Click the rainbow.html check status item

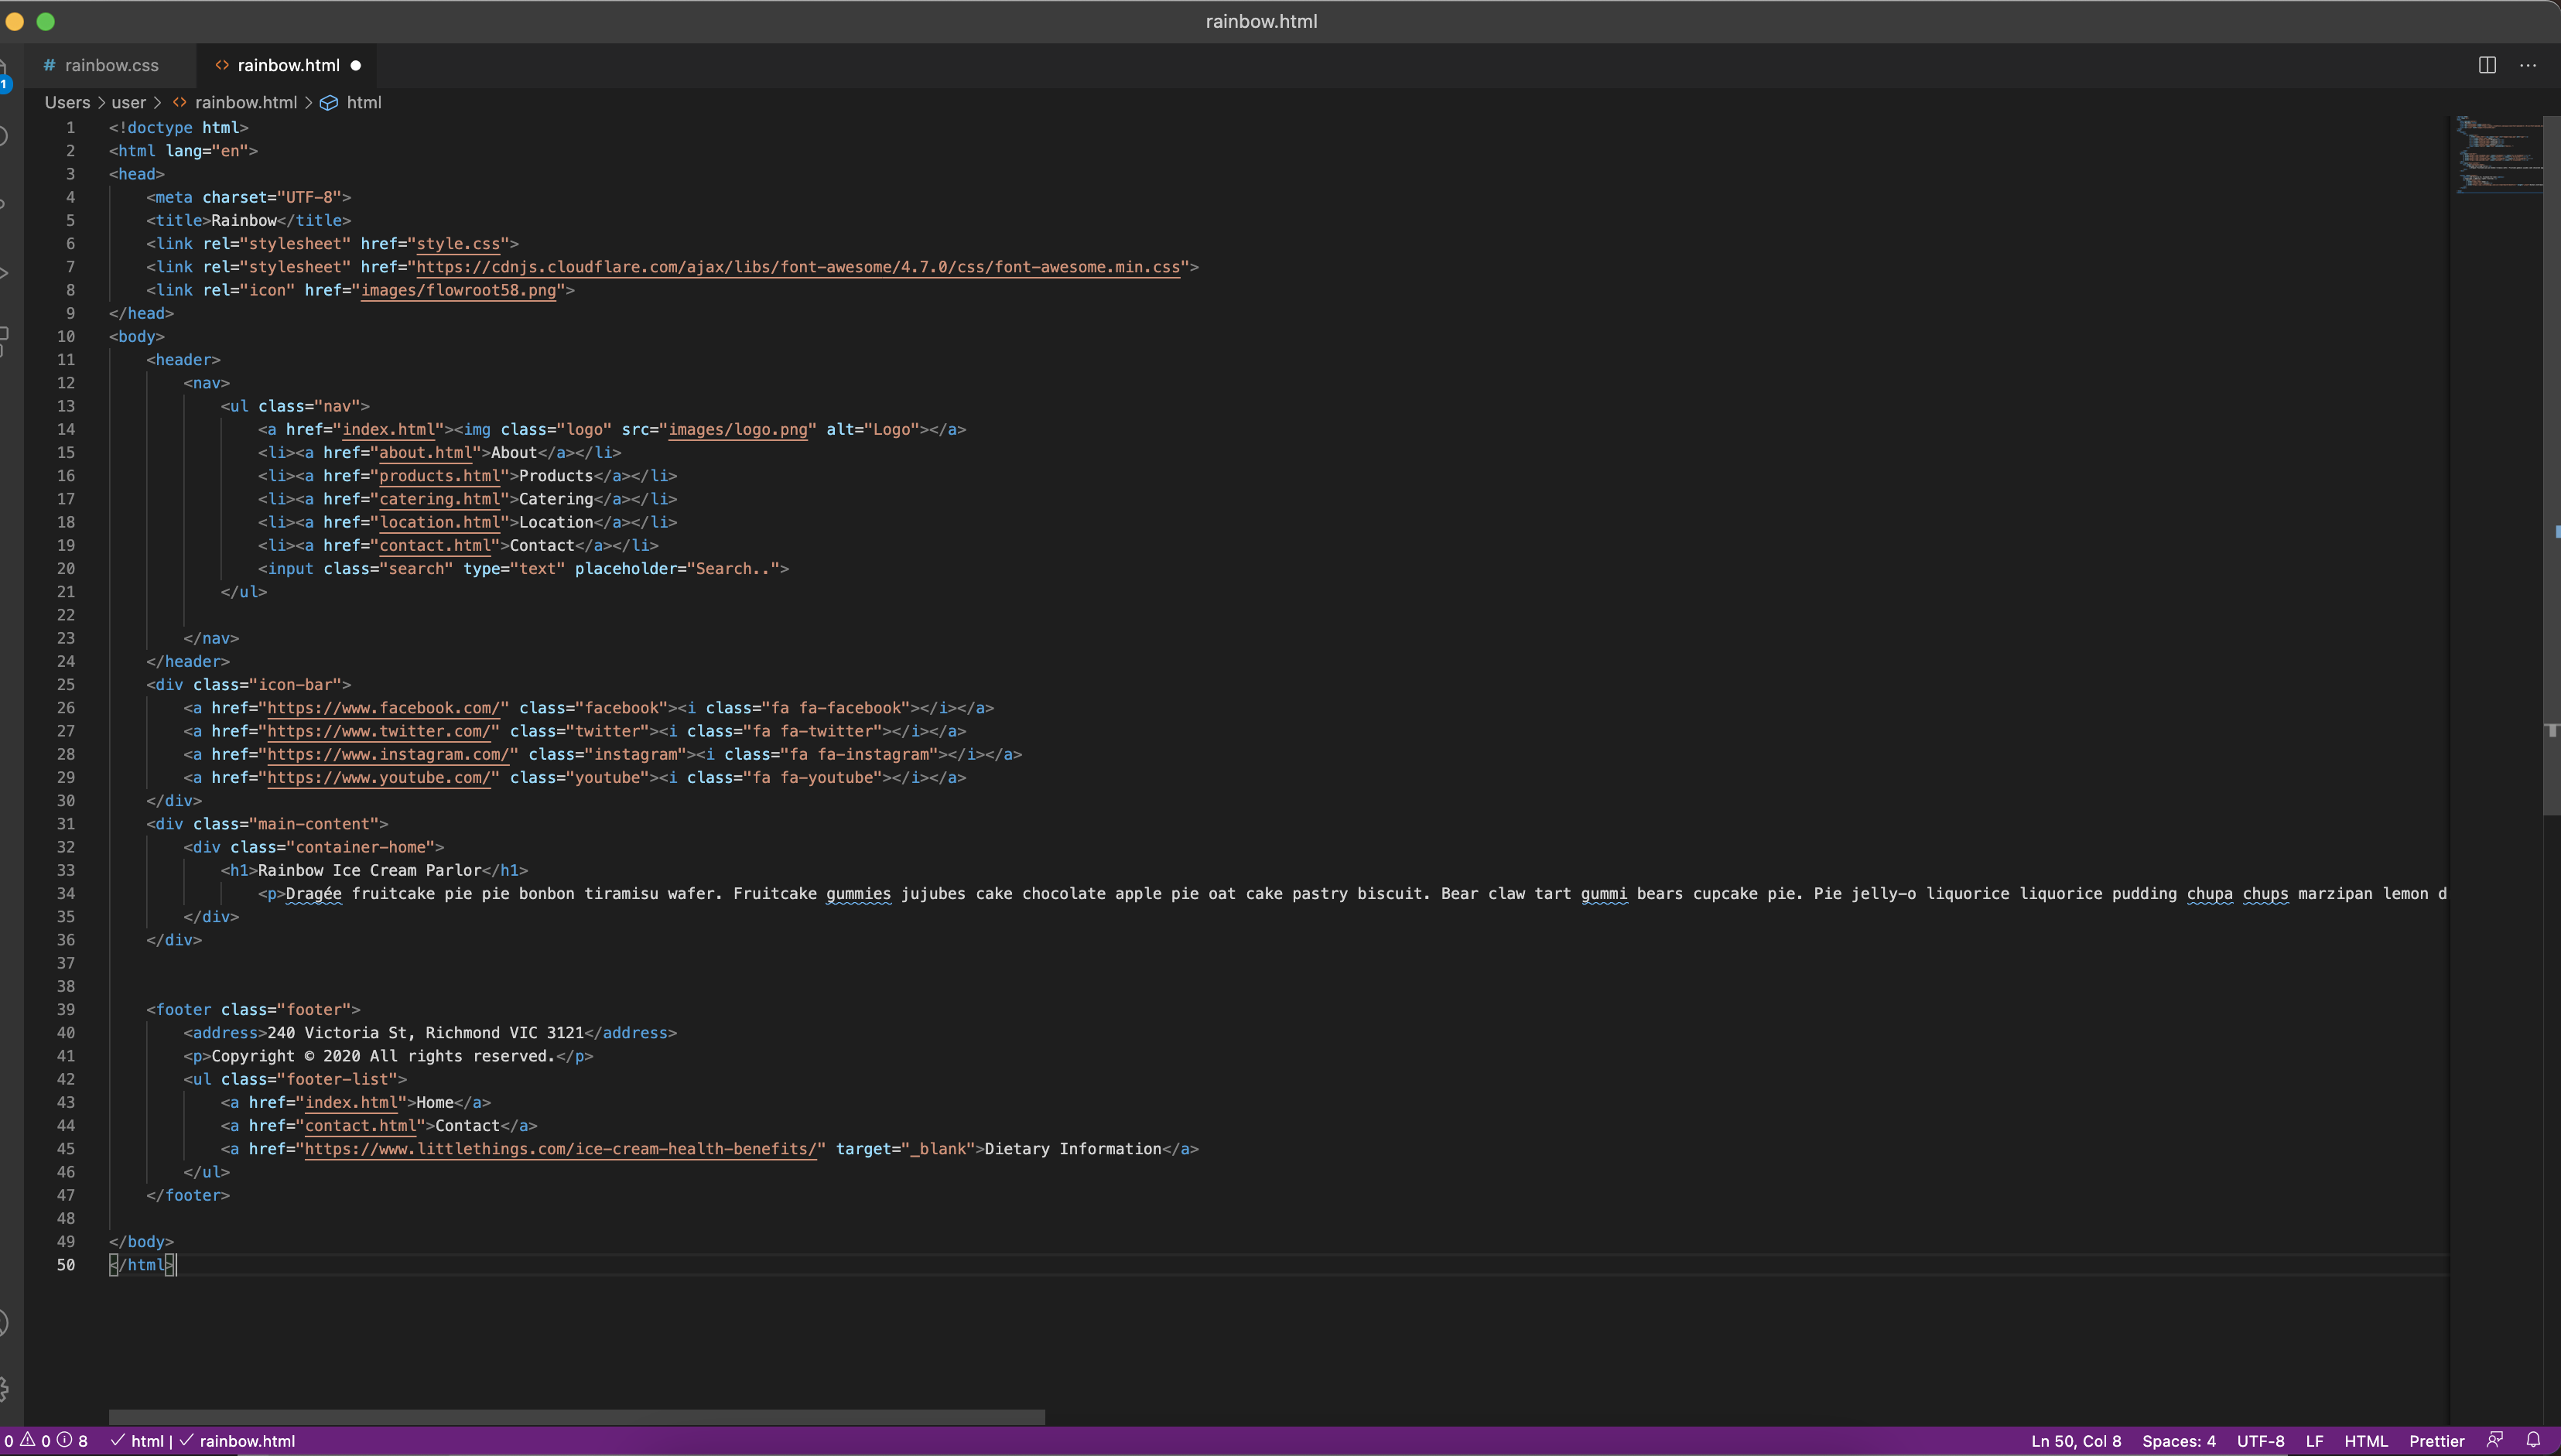237,1441
